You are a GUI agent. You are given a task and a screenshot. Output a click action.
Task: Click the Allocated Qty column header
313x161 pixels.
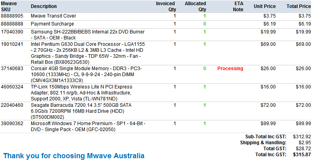pyautogui.click(x=195, y=6)
